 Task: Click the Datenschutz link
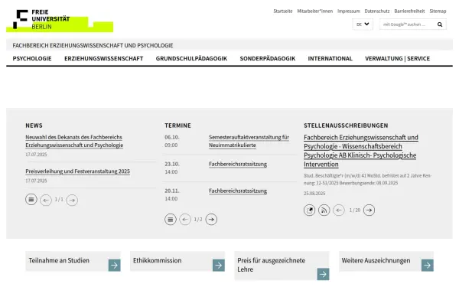point(377,11)
